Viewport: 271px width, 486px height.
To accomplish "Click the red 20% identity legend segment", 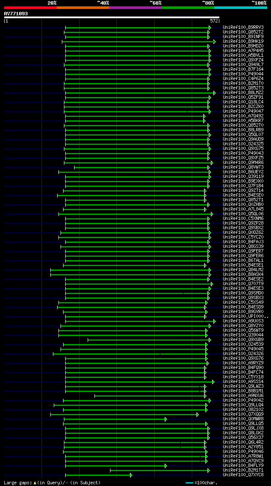I will (x=30, y=8).
